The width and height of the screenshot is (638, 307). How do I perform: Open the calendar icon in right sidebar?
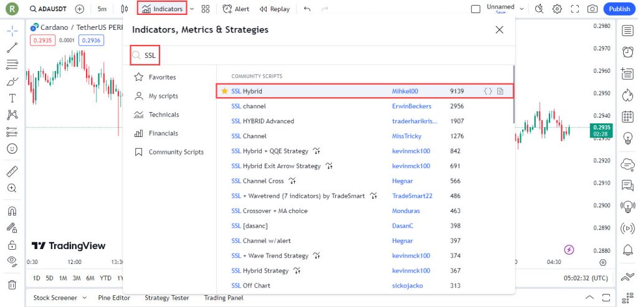(x=627, y=116)
